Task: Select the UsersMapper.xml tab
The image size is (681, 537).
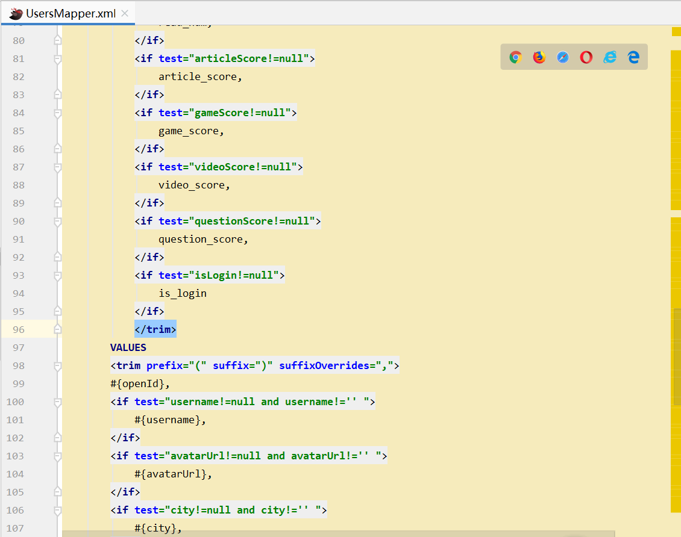Action: (x=69, y=13)
